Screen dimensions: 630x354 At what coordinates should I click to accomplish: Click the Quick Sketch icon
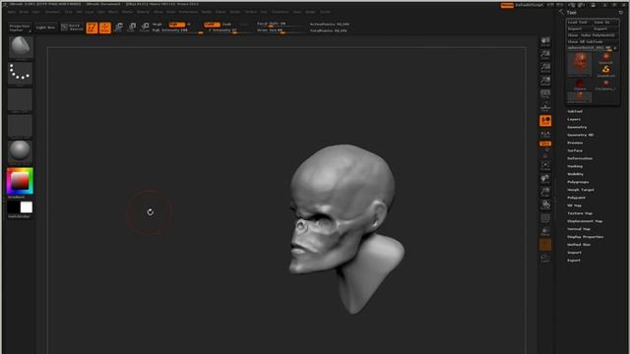(x=72, y=28)
